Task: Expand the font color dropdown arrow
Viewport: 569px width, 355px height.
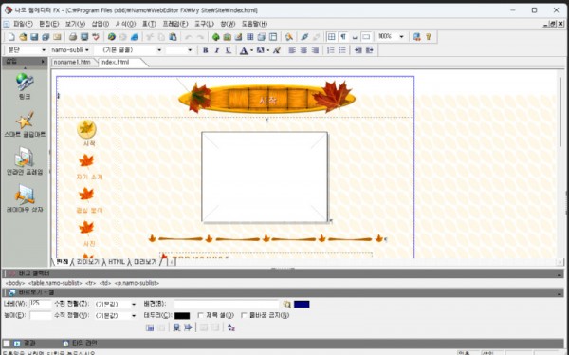Action: [x=251, y=50]
